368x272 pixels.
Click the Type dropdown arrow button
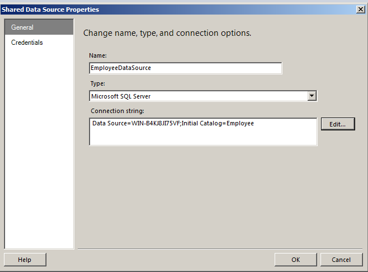pyautogui.click(x=312, y=96)
